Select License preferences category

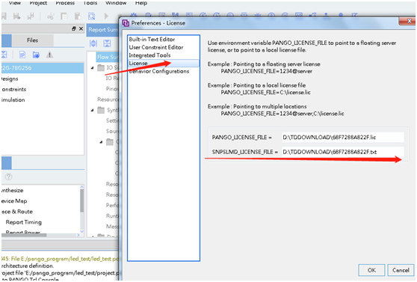pos(164,63)
